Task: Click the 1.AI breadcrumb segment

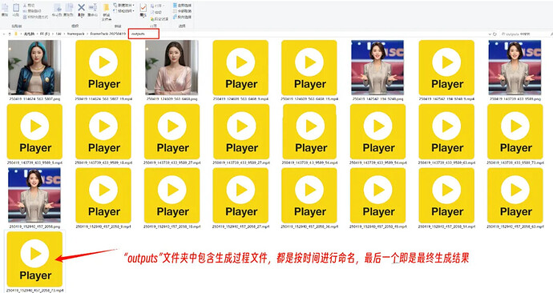Action: click(59, 34)
